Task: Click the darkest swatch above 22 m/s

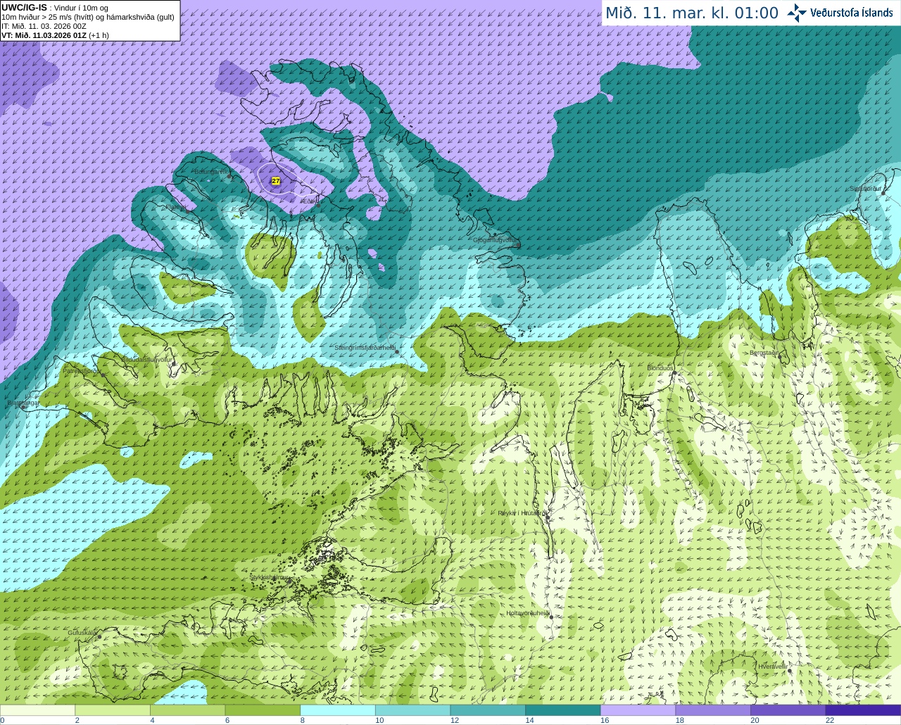Action: (x=863, y=710)
